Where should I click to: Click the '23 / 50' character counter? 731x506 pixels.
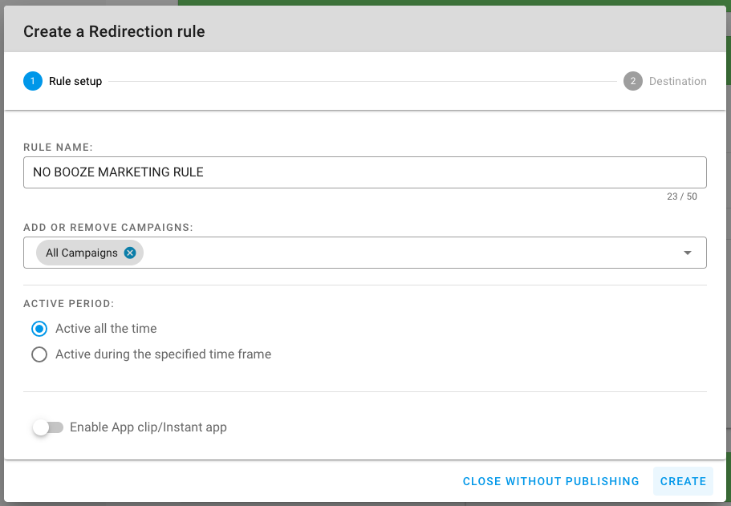click(x=681, y=196)
